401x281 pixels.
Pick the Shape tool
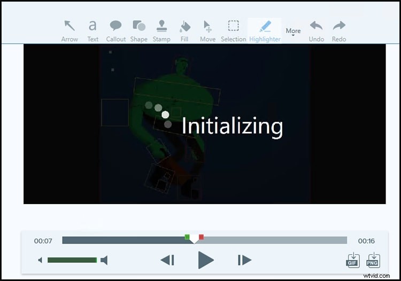(x=139, y=31)
